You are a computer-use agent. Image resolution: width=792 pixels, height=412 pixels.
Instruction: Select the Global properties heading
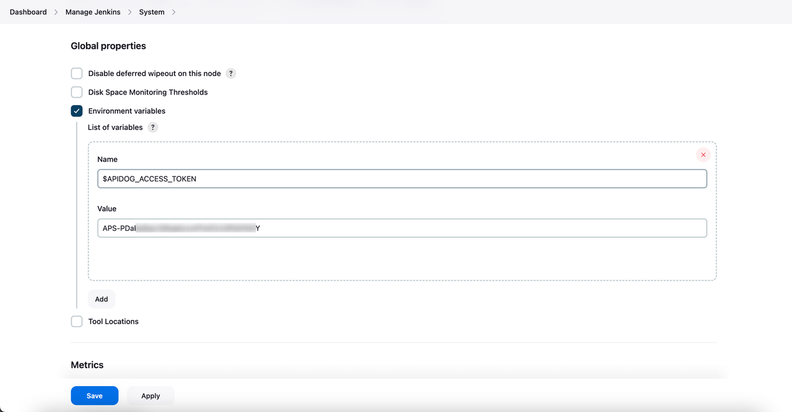(x=108, y=46)
